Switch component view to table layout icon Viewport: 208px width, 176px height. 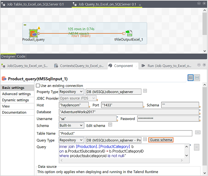click(191, 78)
